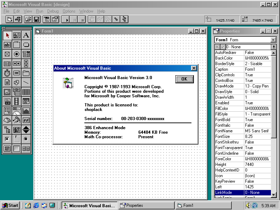
Task: Click the New Form toolbar icon
Action: coord(10,19)
